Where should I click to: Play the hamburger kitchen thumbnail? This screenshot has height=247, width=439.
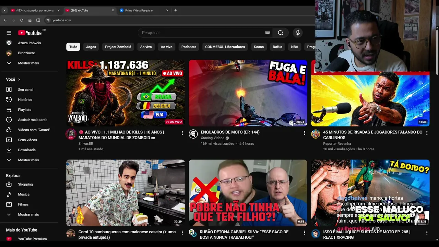tap(126, 193)
